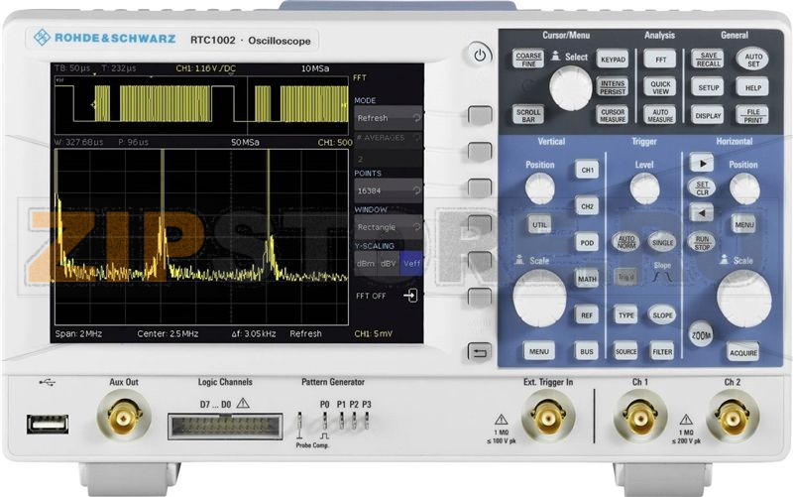Activate the ZOOM button
The height and width of the screenshot is (497, 793).
701,334
